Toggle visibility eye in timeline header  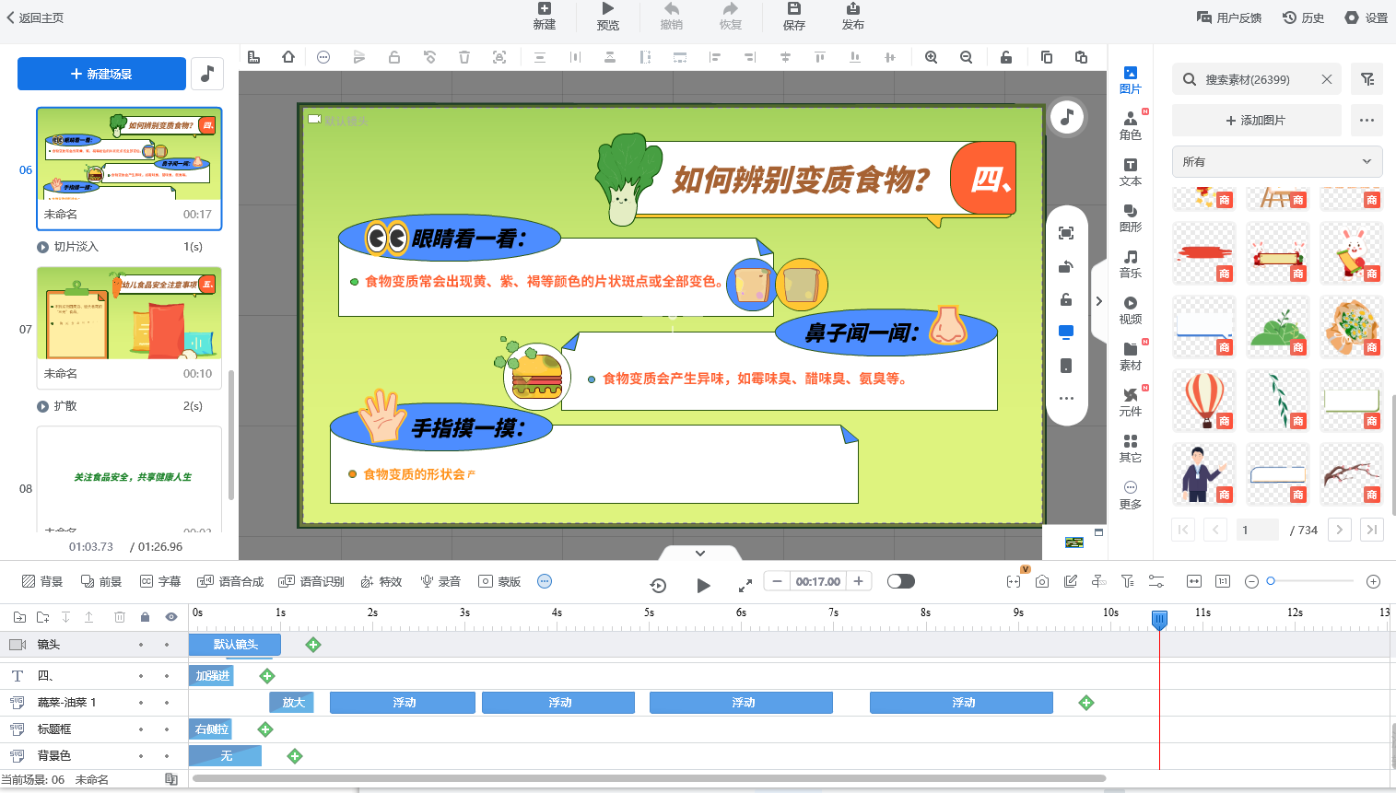pos(171,617)
